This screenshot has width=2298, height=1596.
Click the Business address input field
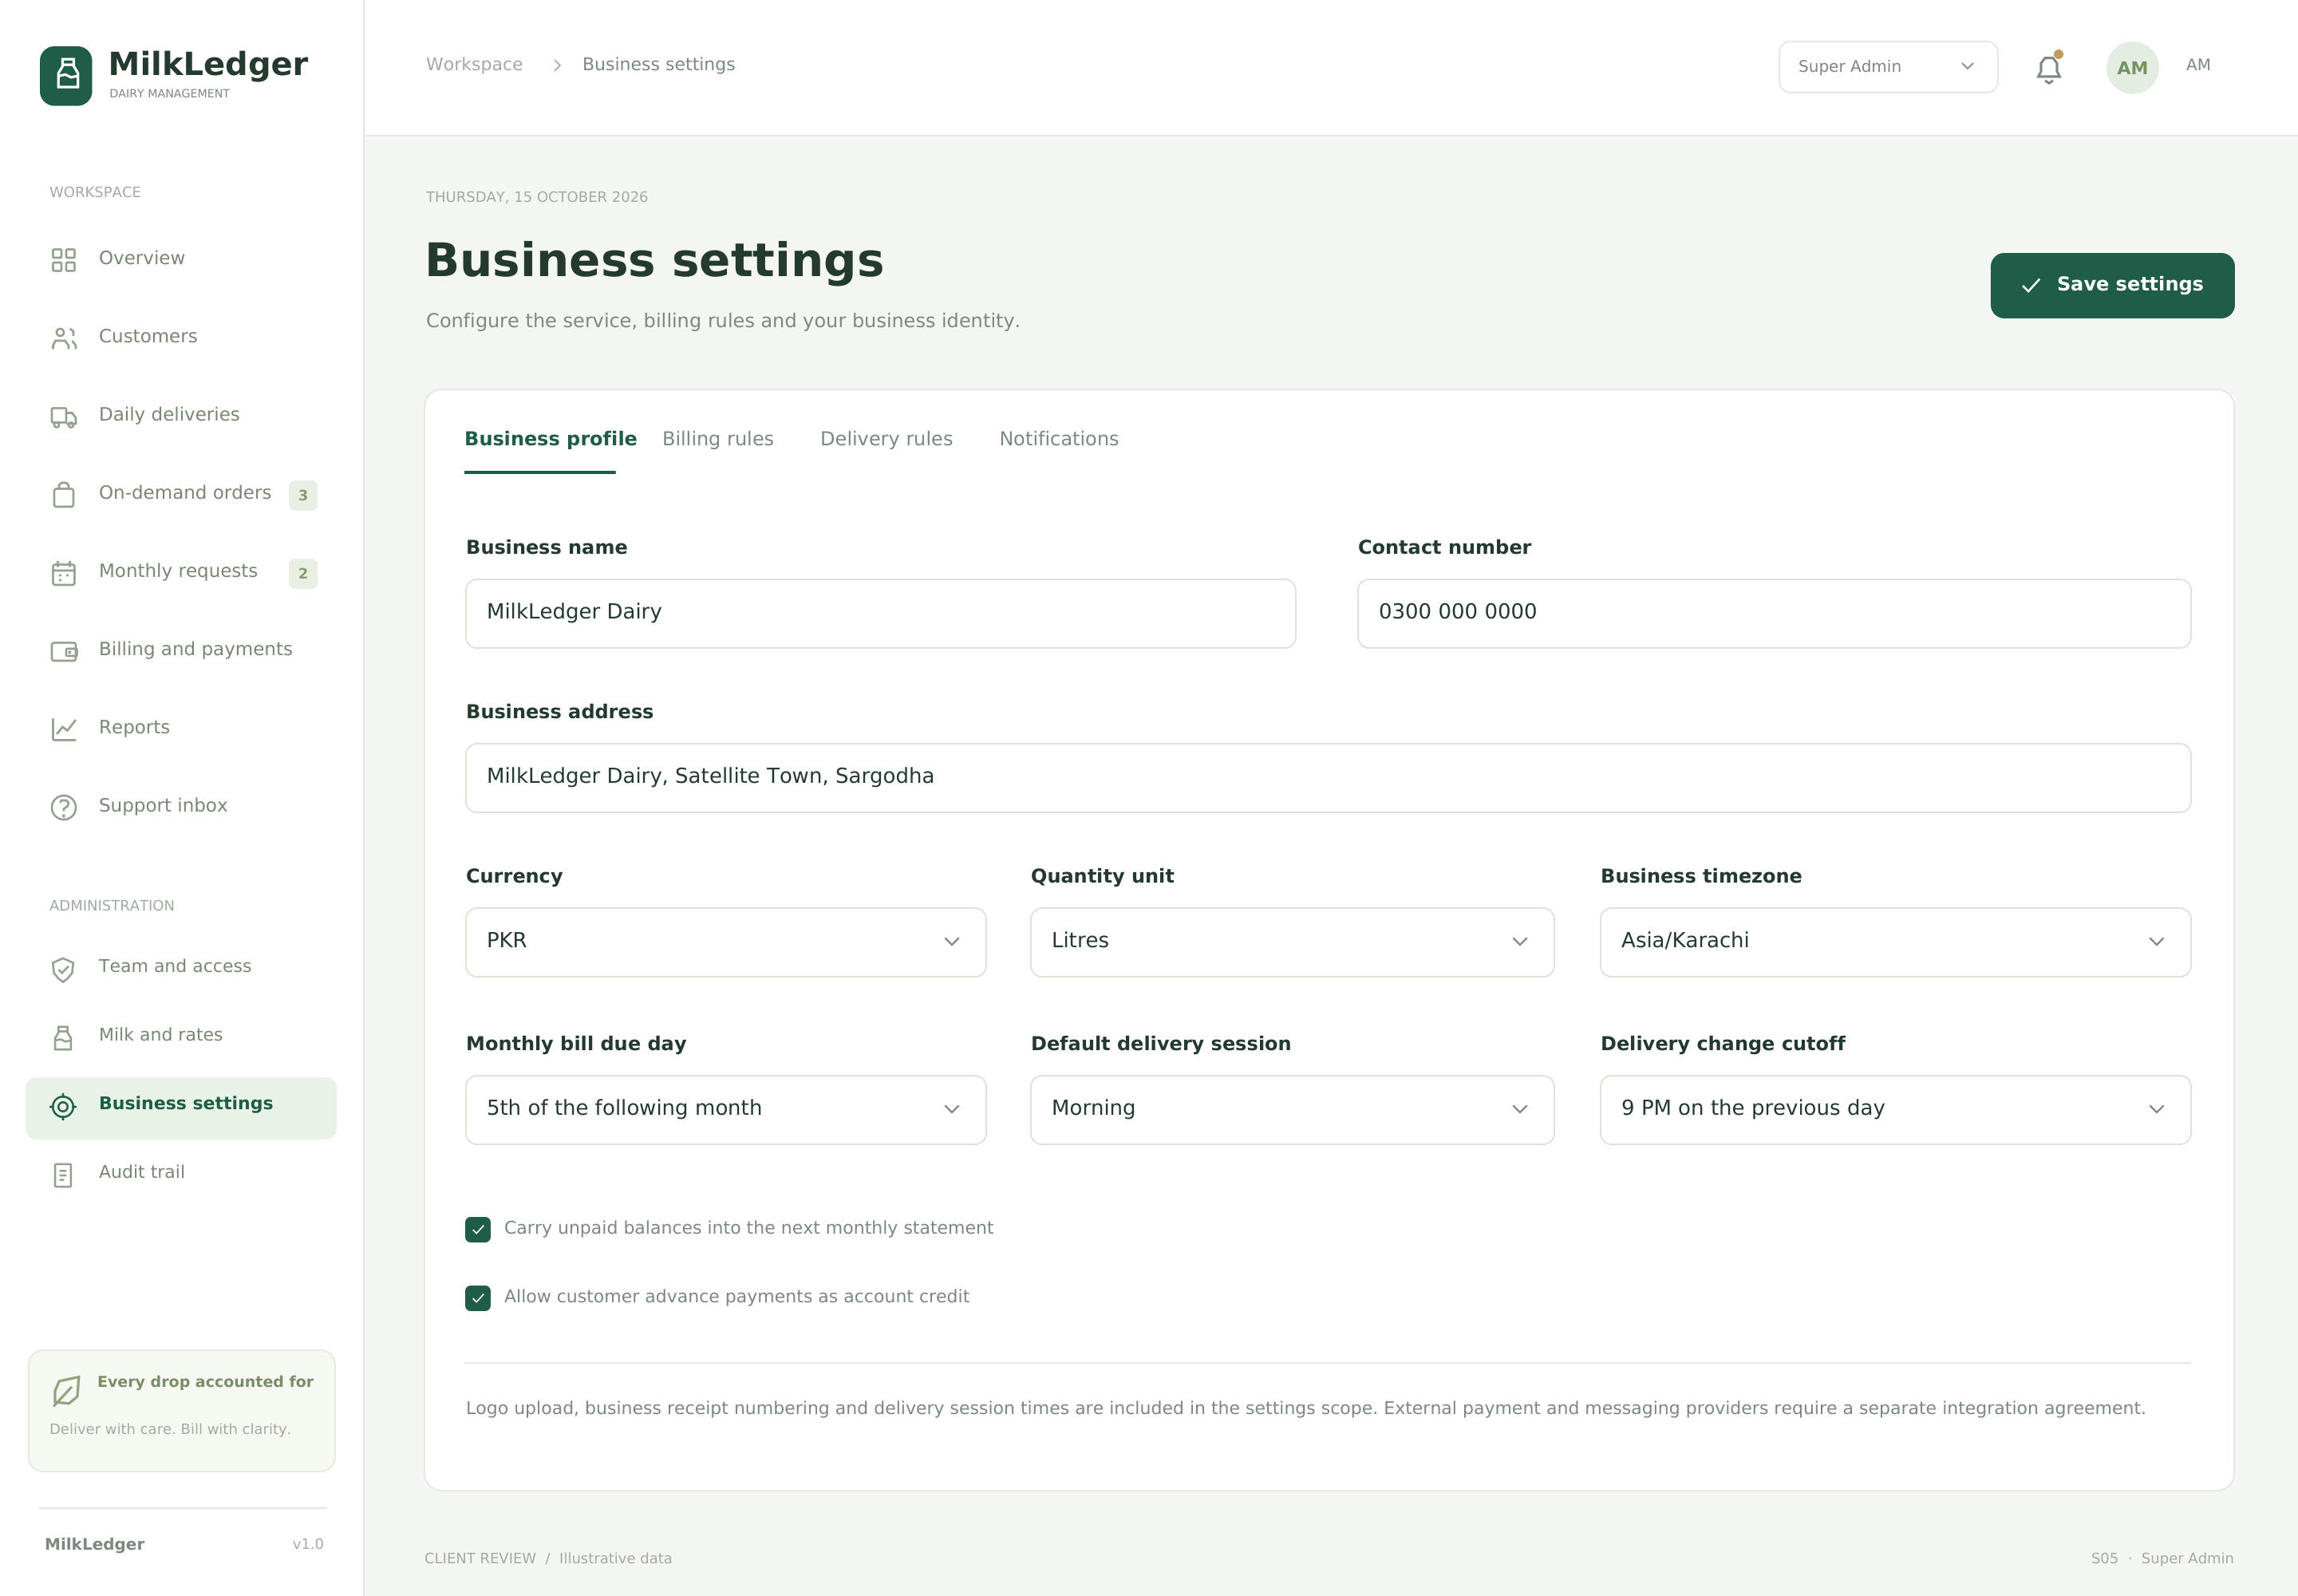coord(1328,777)
